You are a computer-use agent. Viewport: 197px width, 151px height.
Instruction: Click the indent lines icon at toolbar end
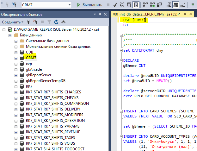(x=192, y=5)
